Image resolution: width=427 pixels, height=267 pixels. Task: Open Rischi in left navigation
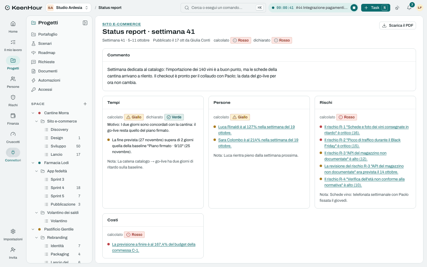[x=13, y=101]
